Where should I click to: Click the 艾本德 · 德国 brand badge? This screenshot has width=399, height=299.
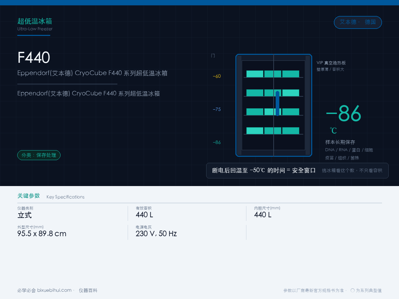click(x=358, y=22)
